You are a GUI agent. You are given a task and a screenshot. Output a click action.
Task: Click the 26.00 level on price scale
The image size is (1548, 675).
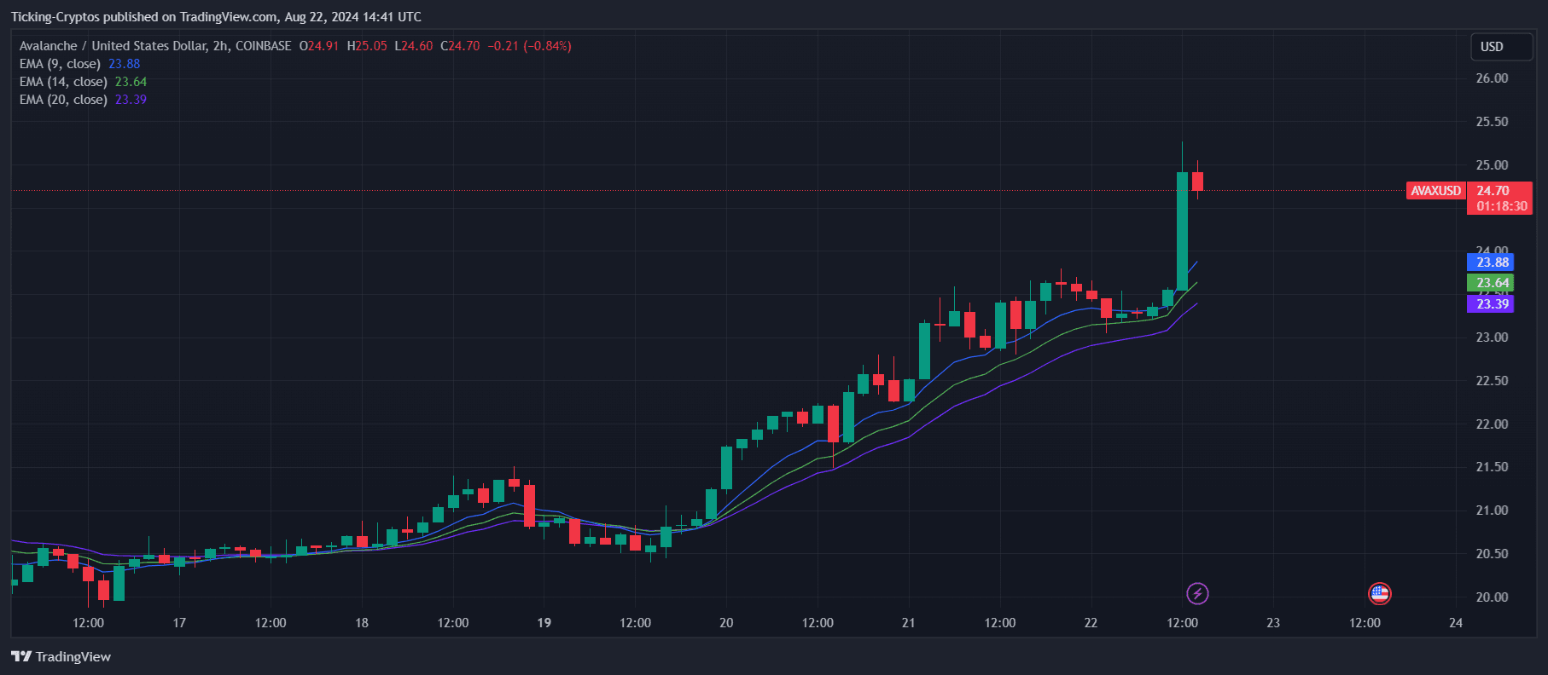(1492, 78)
